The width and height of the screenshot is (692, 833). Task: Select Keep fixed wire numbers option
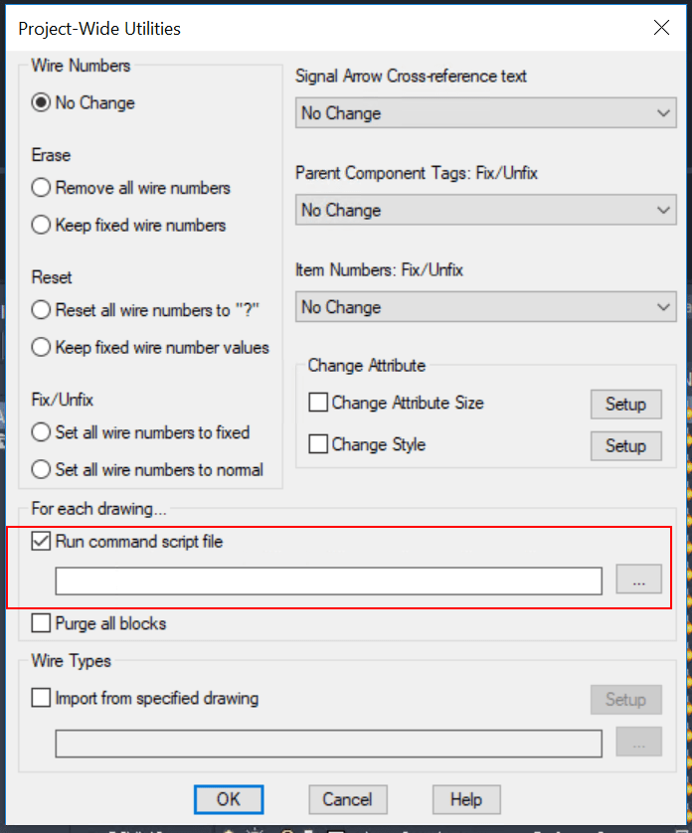42,226
